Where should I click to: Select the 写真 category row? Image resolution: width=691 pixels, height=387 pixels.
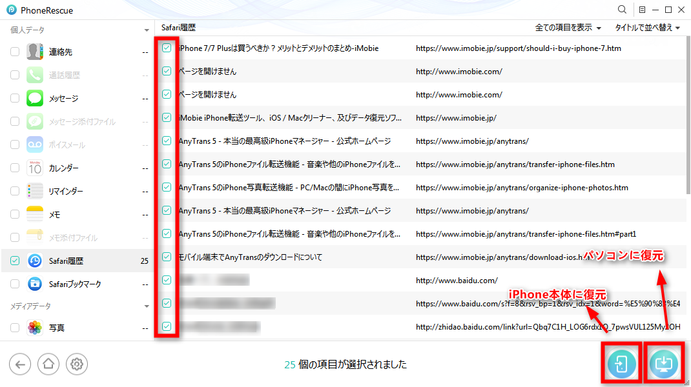pyautogui.click(x=77, y=328)
